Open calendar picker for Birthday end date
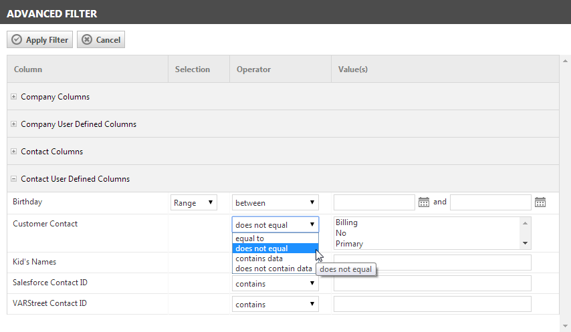This screenshot has height=332, width=571. (x=540, y=202)
